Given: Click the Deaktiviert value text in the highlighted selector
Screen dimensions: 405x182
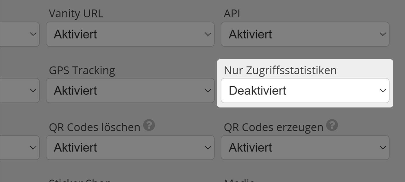Looking at the screenshot, I should point(257,90).
